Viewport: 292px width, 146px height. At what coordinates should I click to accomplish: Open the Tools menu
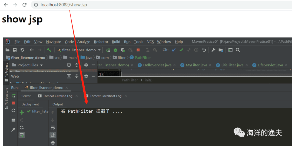coord(138,42)
